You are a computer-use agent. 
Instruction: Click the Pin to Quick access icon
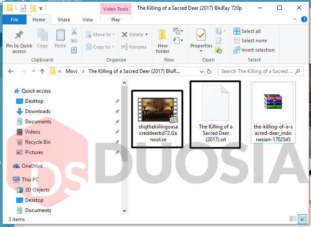click(19, 35)
